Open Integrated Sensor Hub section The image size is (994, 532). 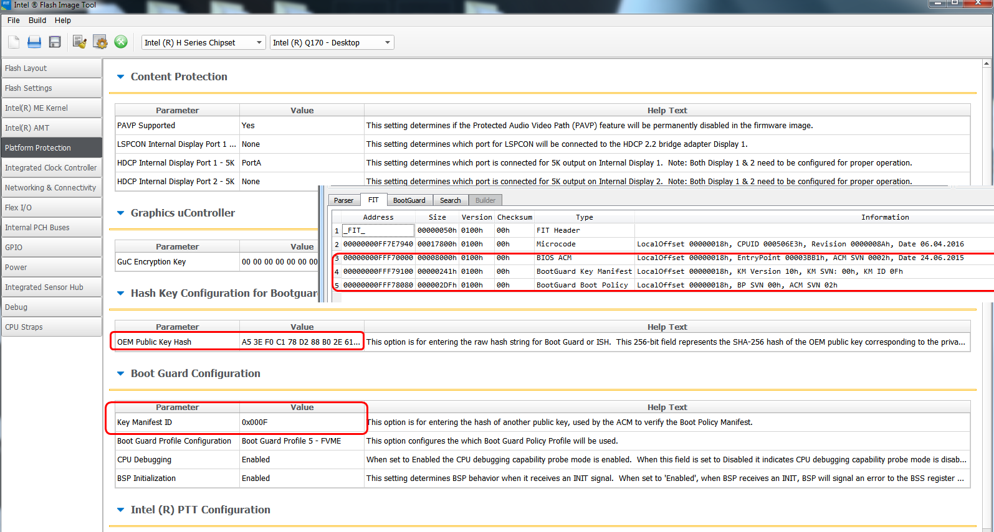point(52,287)
